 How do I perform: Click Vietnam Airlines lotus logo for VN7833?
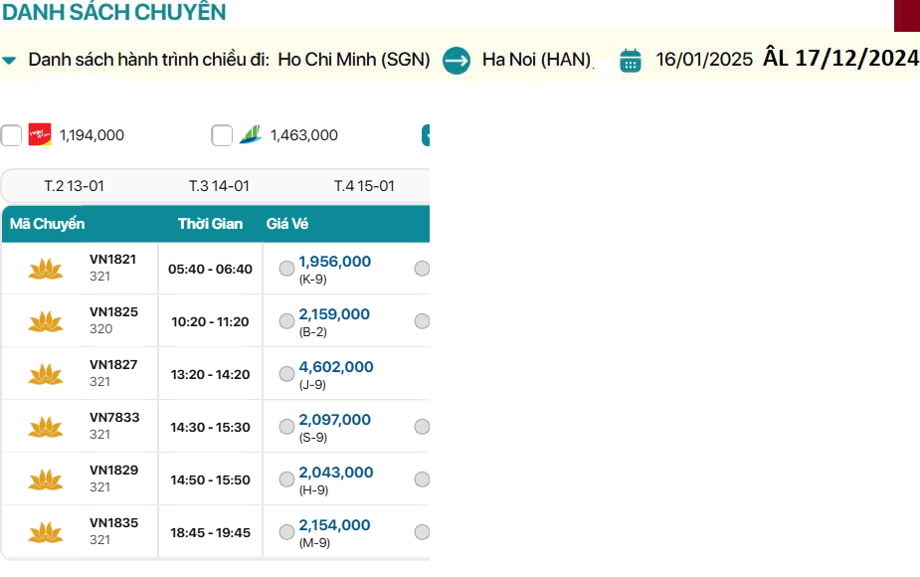coord(45,427)
